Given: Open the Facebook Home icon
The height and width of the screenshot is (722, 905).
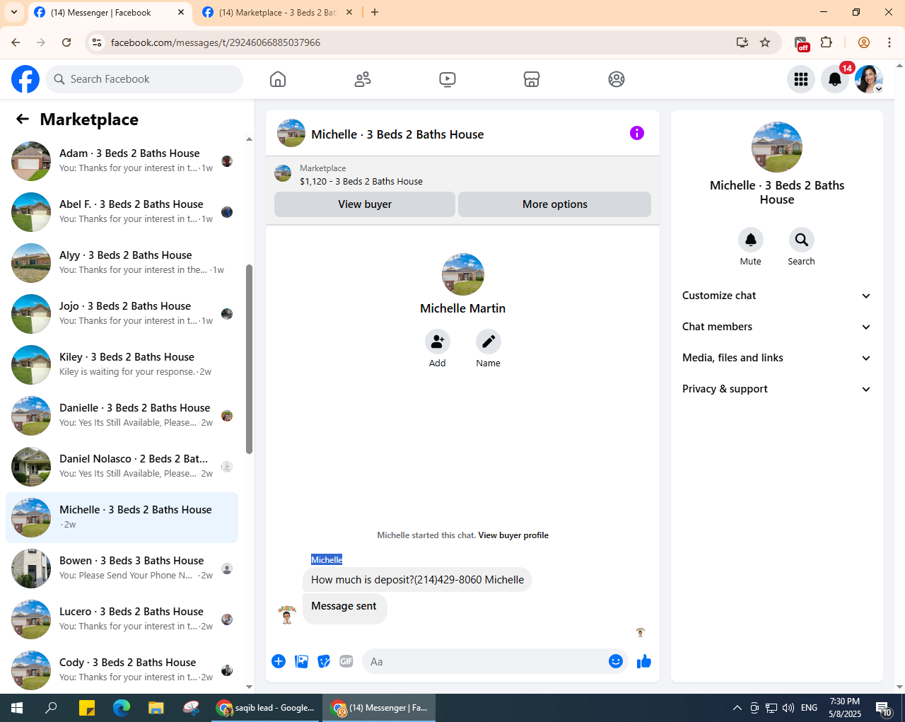Looking at the screenshot, I should coord(278,79).
